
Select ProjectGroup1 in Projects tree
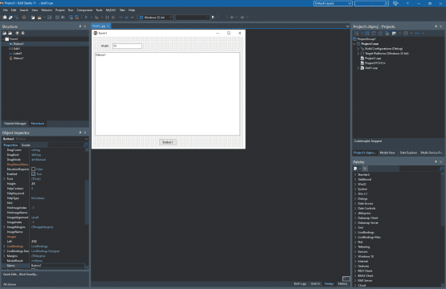(x=366, y=39)
